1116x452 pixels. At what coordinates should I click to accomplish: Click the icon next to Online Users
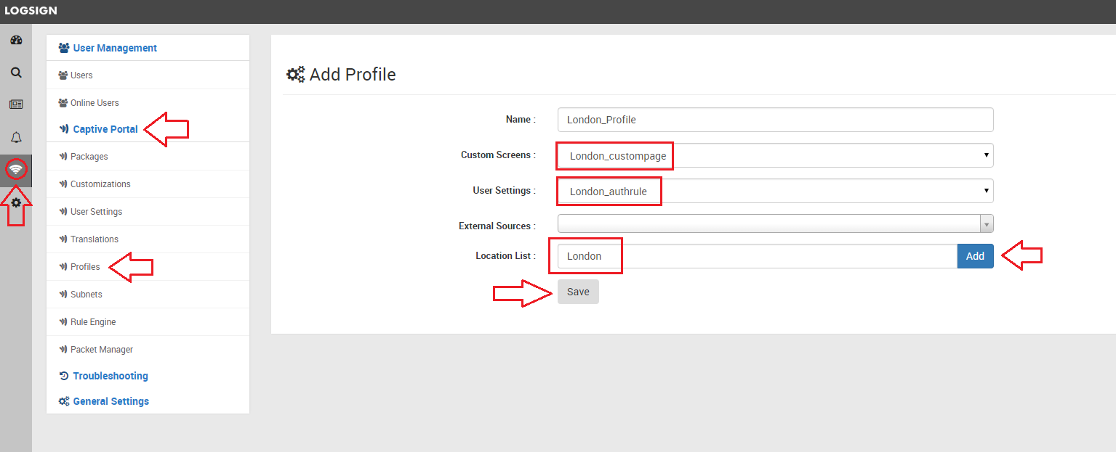(x=63, y=103)
